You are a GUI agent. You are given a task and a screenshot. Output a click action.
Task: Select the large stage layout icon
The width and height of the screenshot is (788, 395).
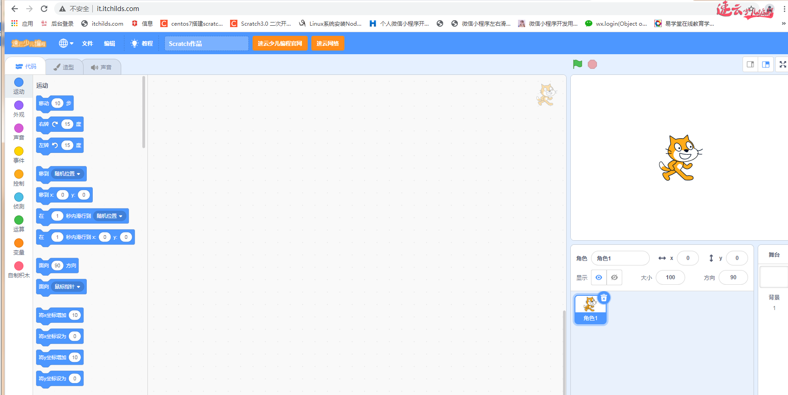coord(765,64)
